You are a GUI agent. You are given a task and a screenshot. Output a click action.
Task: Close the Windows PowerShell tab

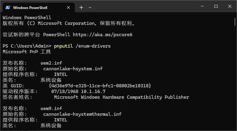[69, 7]
